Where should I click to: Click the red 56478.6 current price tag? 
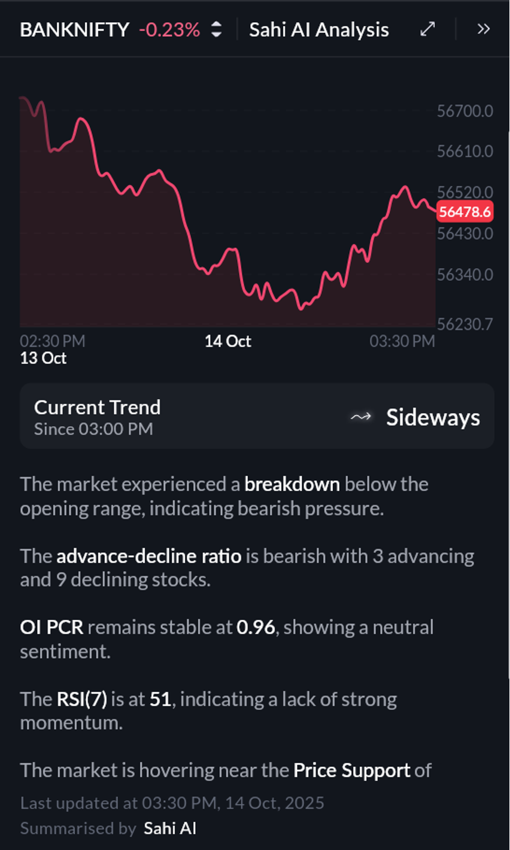coord(465,212)
